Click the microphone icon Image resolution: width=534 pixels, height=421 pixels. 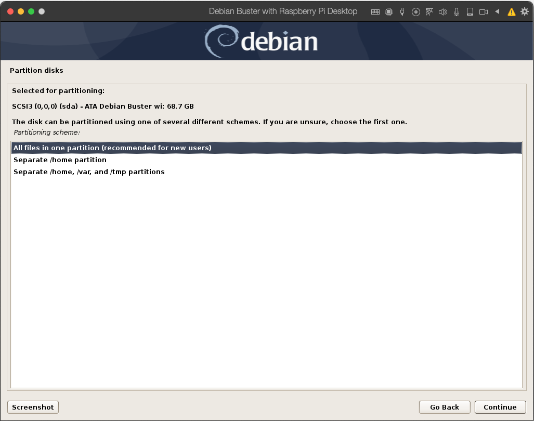(457, 12)
